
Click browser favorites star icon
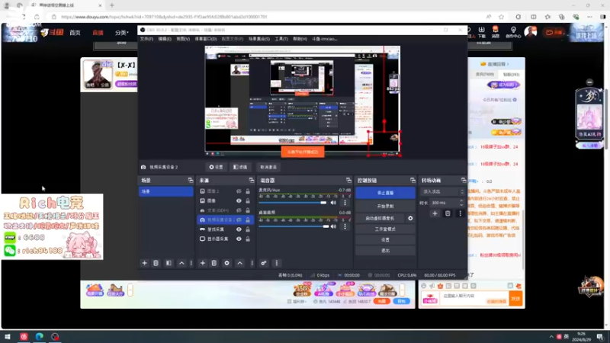(x=501, y=17)
